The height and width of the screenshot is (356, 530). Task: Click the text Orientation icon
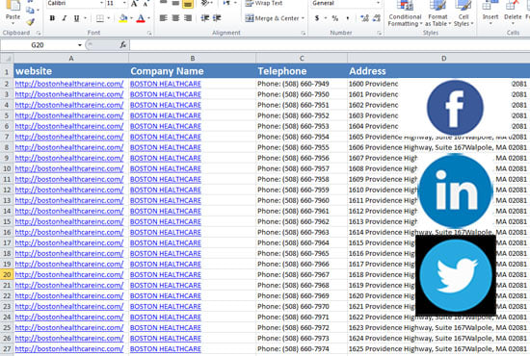point(204,4)
